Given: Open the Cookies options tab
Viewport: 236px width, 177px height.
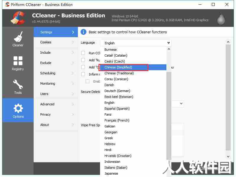Looking at the screenshot, I should pos(56,42).
